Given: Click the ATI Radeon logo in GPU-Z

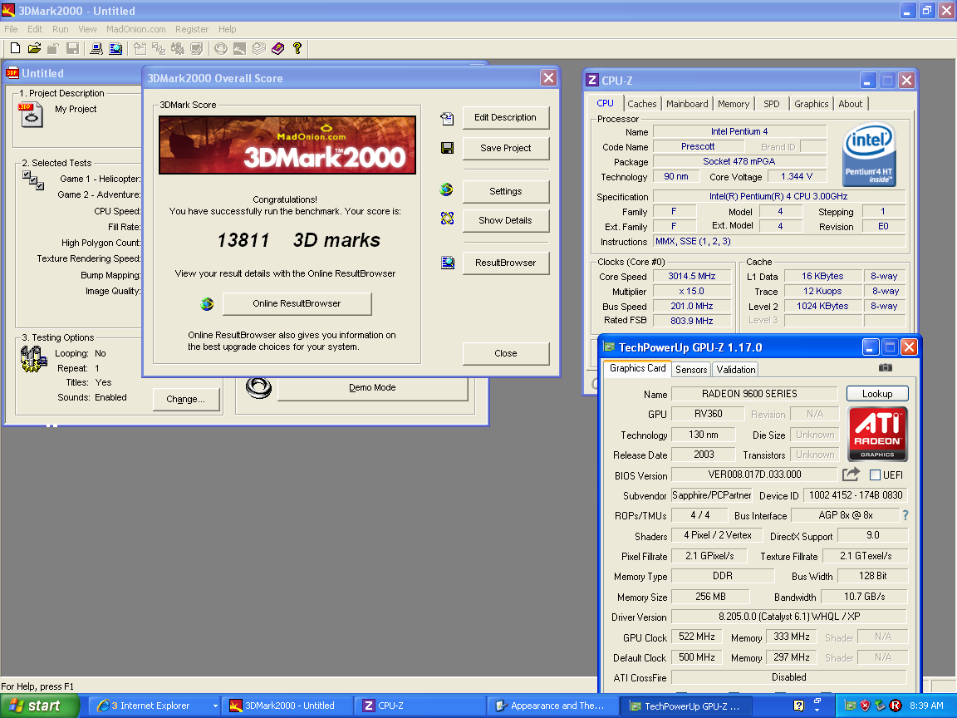Looking at the screenshot, I should 877,434.
